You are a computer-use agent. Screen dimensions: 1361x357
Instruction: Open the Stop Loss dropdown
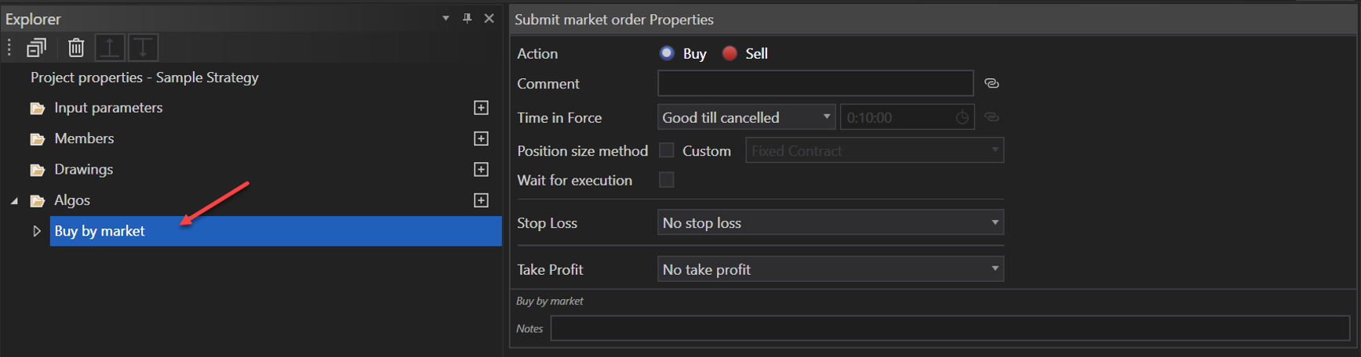pos(830,223)
